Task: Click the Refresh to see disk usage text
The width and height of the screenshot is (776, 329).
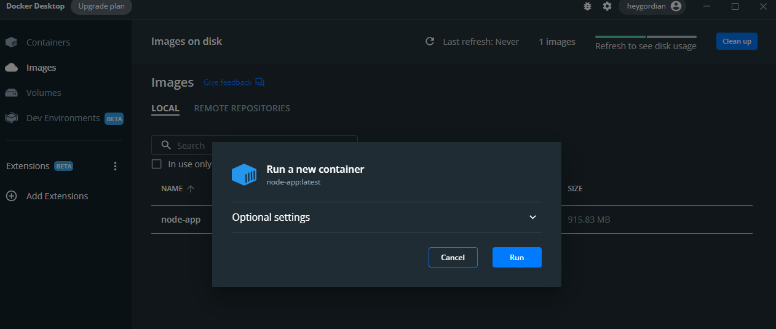Action: pos(646,46)
